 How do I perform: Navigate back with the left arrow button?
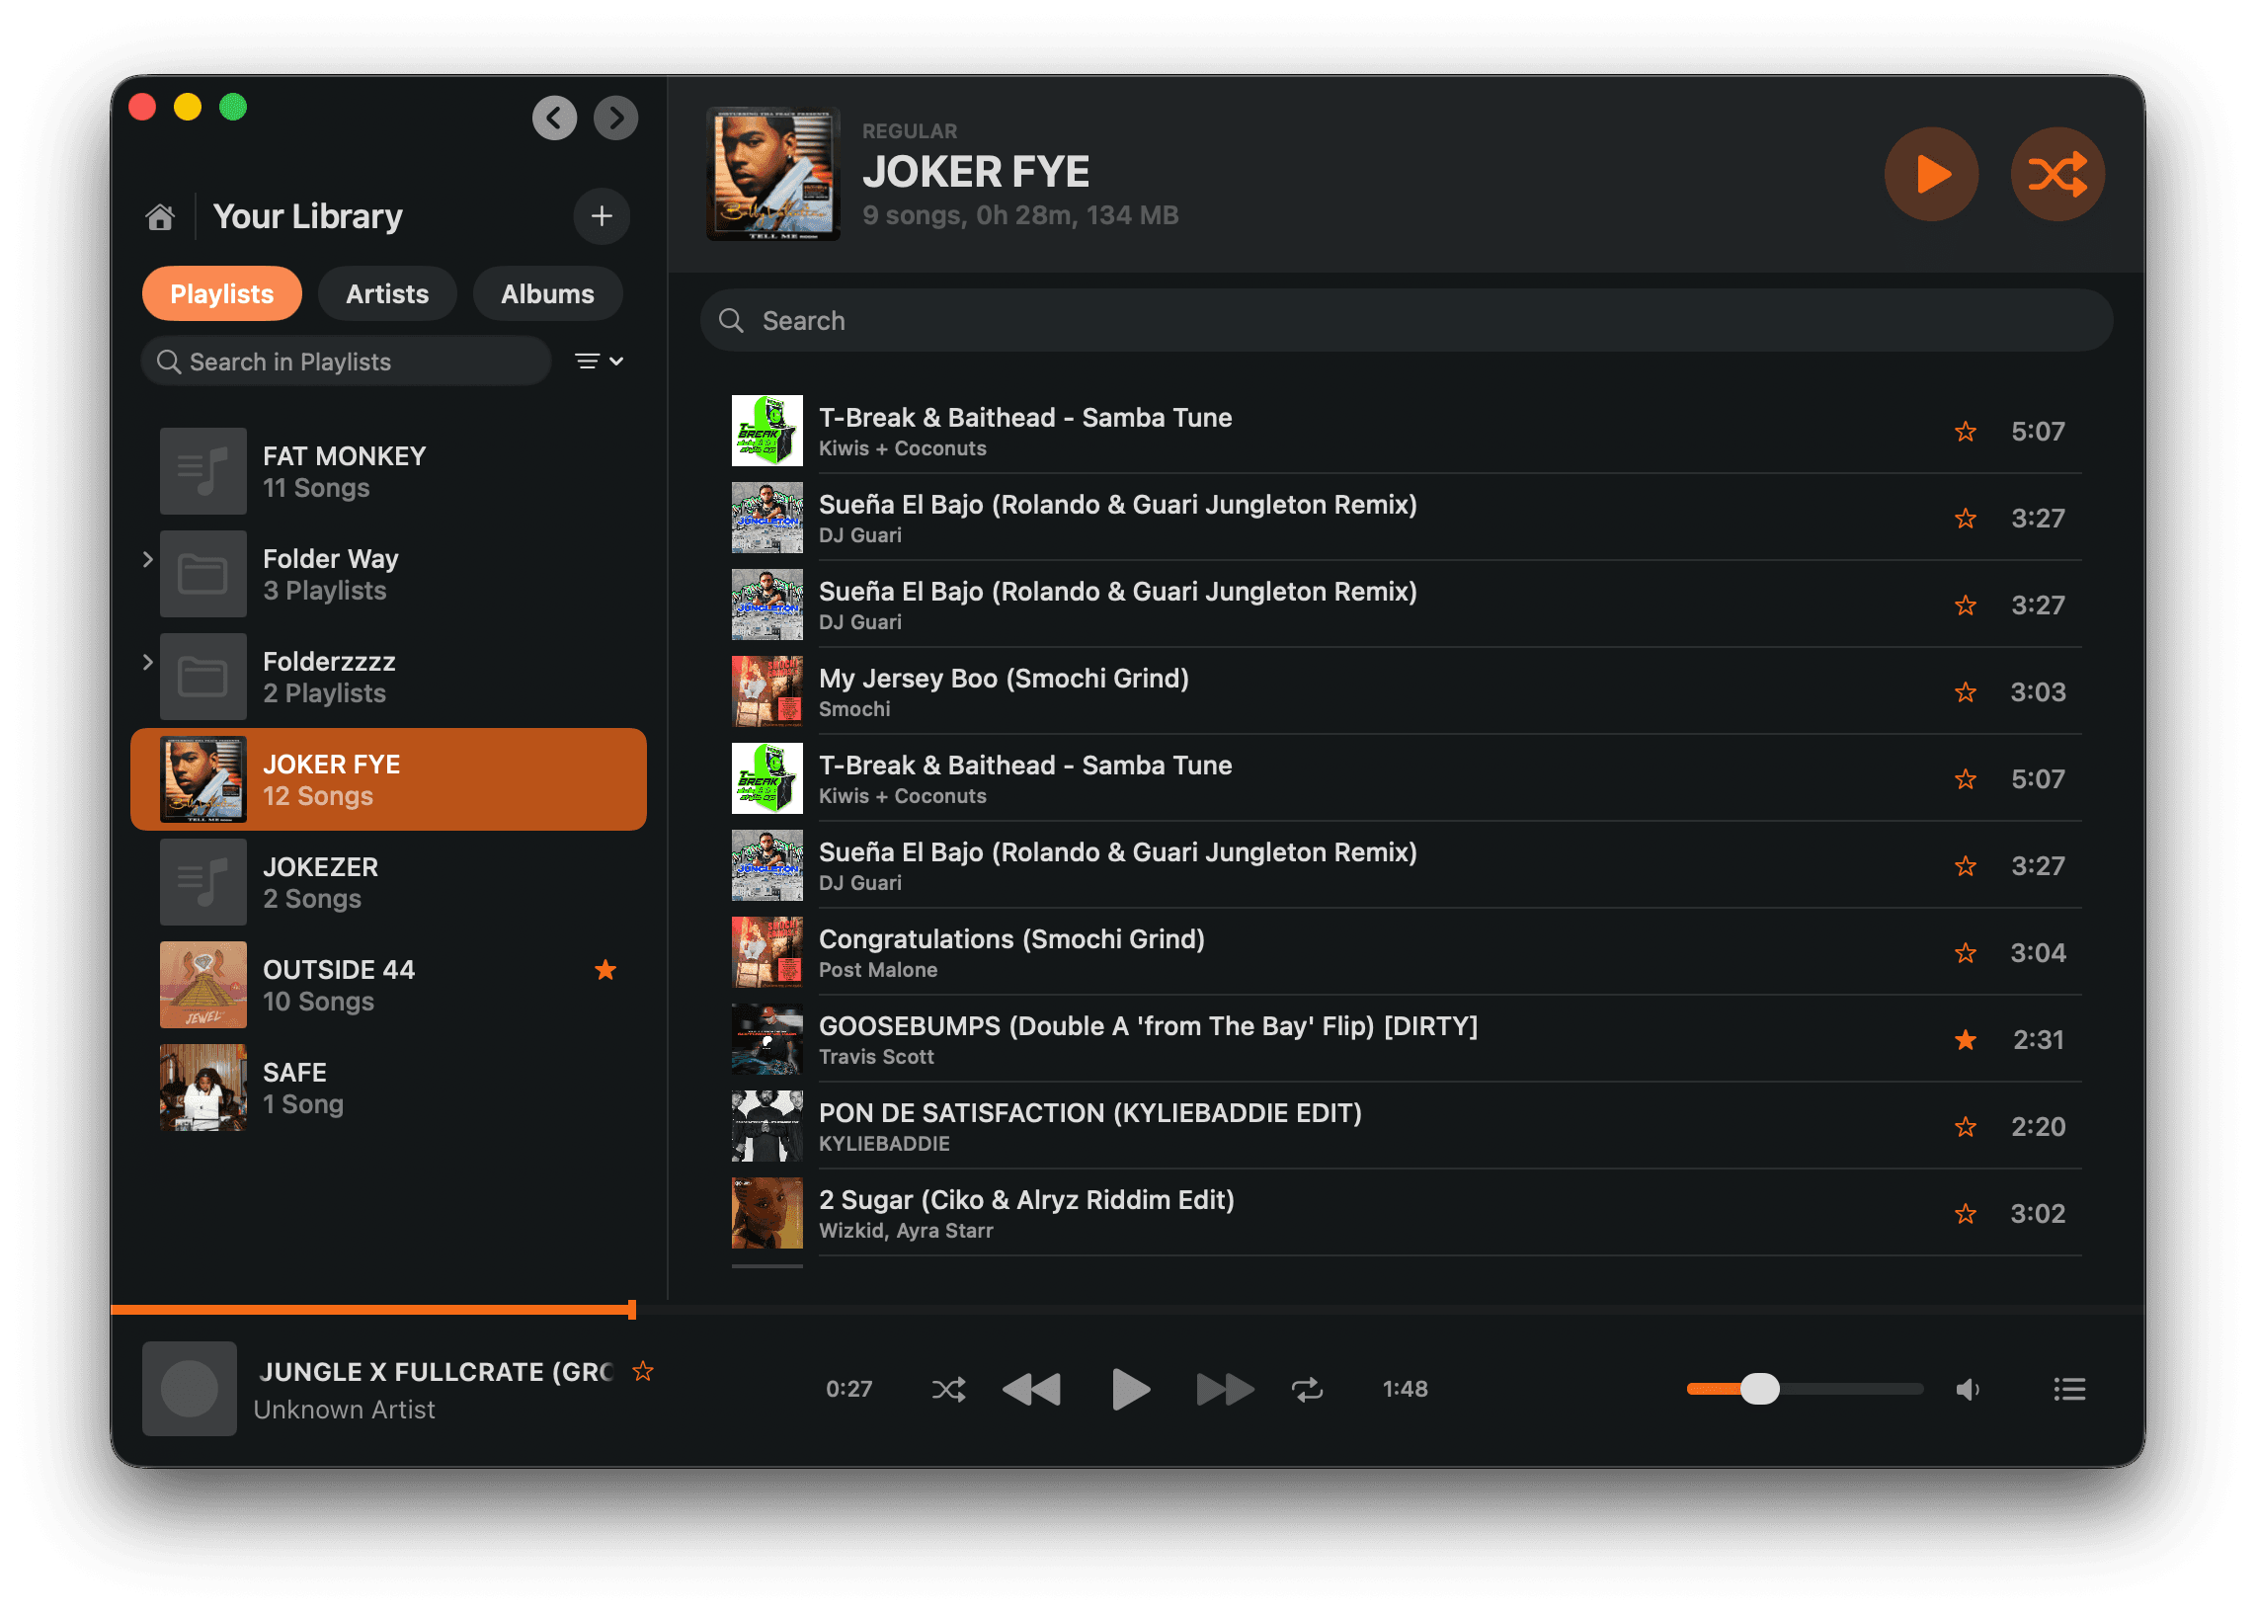point(553,118)
